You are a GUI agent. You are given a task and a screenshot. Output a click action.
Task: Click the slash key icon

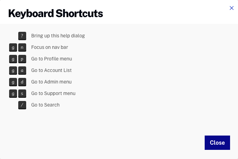[22, 105]
